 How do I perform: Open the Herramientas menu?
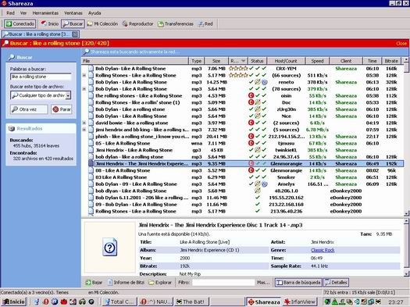coord(45,12)
